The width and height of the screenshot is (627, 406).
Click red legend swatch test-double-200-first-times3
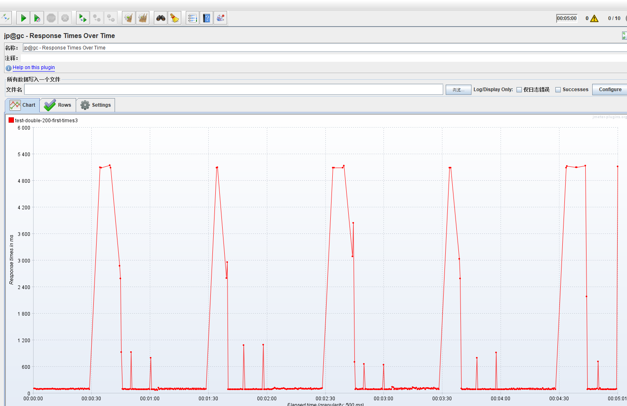(11, 120)
